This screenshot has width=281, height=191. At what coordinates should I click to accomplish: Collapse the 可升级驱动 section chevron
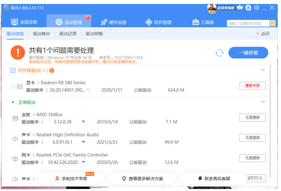[x=263, y=70]
